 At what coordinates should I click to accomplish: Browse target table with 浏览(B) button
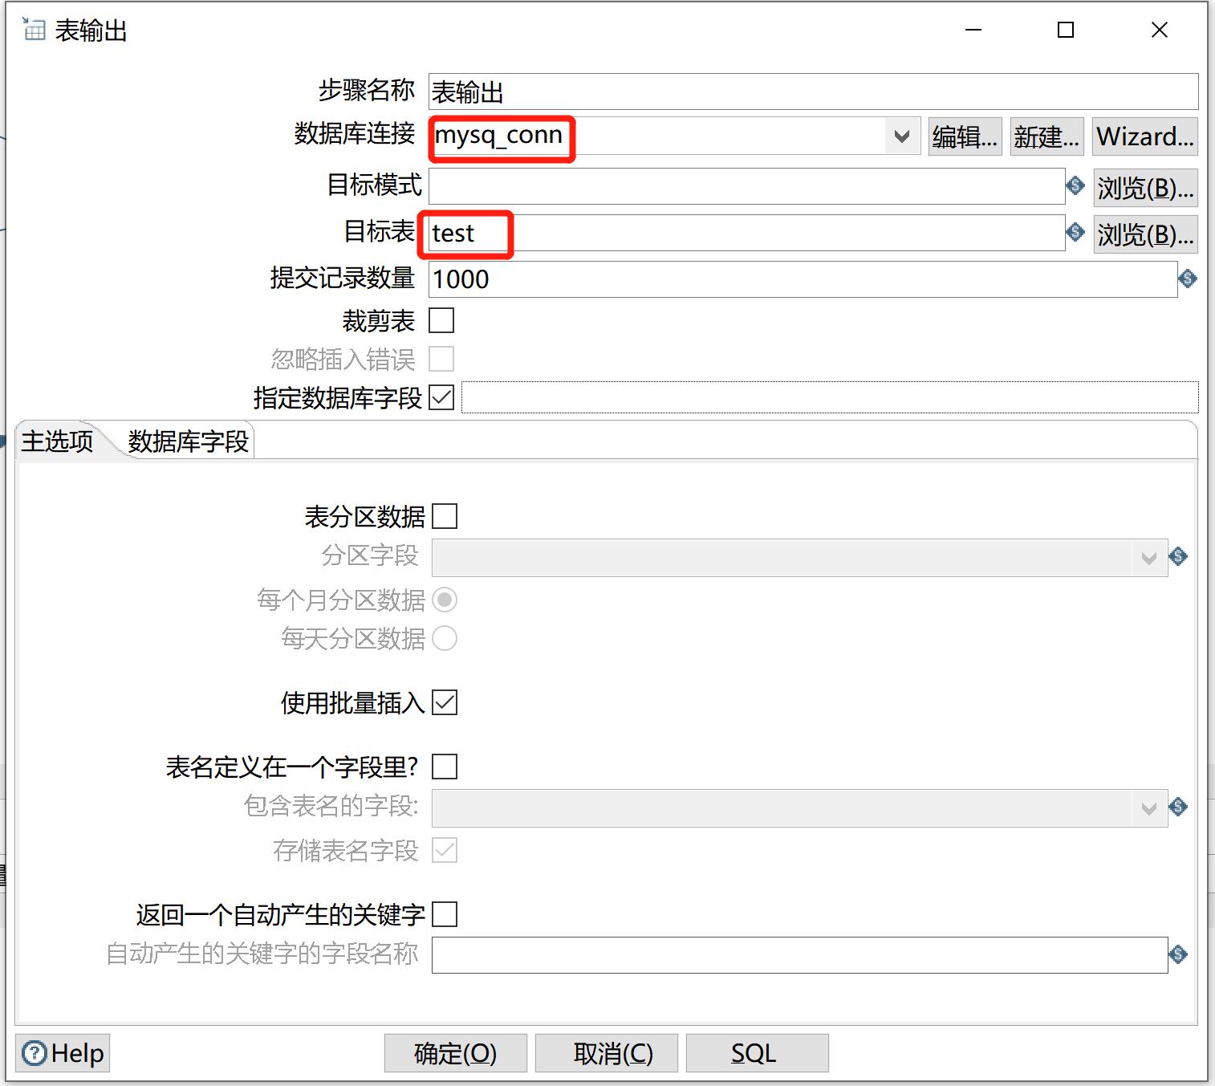[x=1146, y=234]
